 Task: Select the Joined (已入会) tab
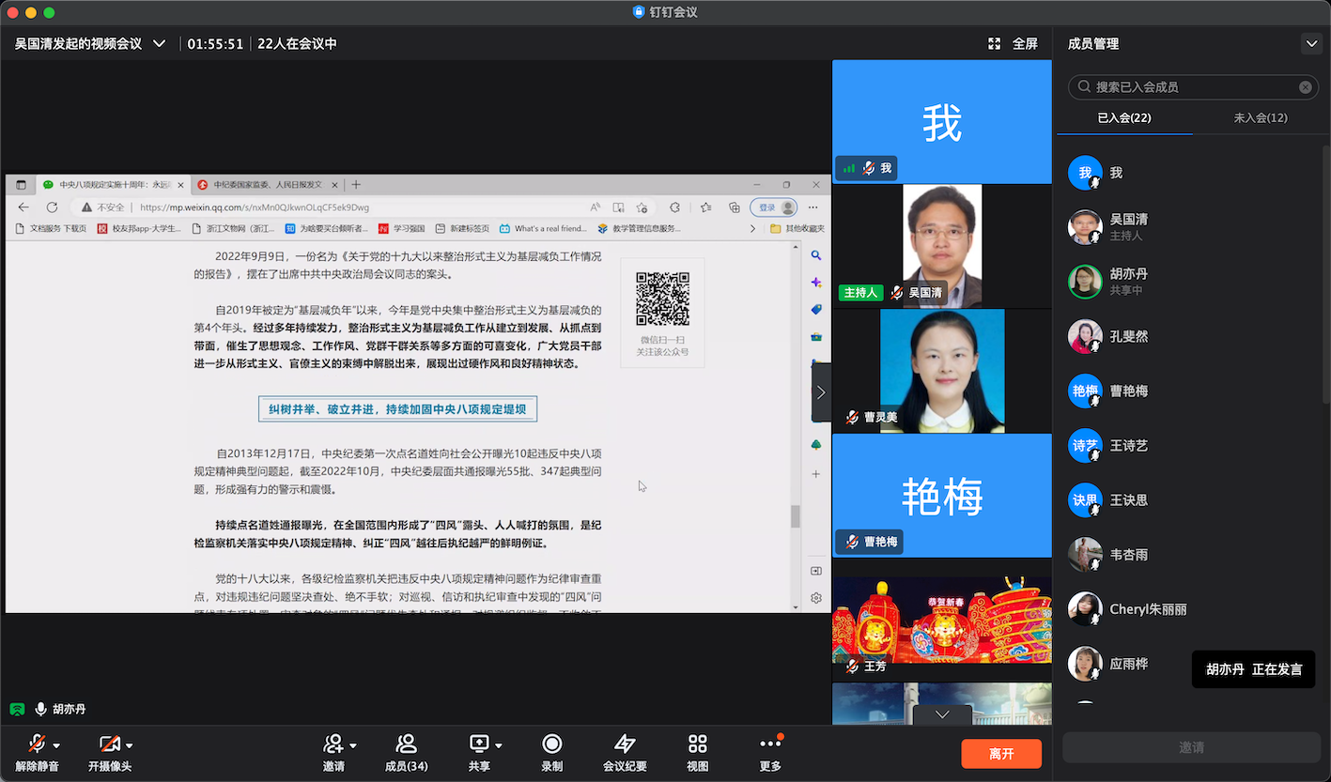[x=1124, y=117]
